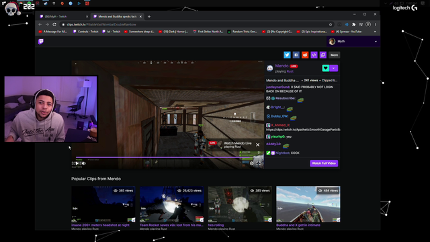Click the '241 views' clip info text

point(310,81)
